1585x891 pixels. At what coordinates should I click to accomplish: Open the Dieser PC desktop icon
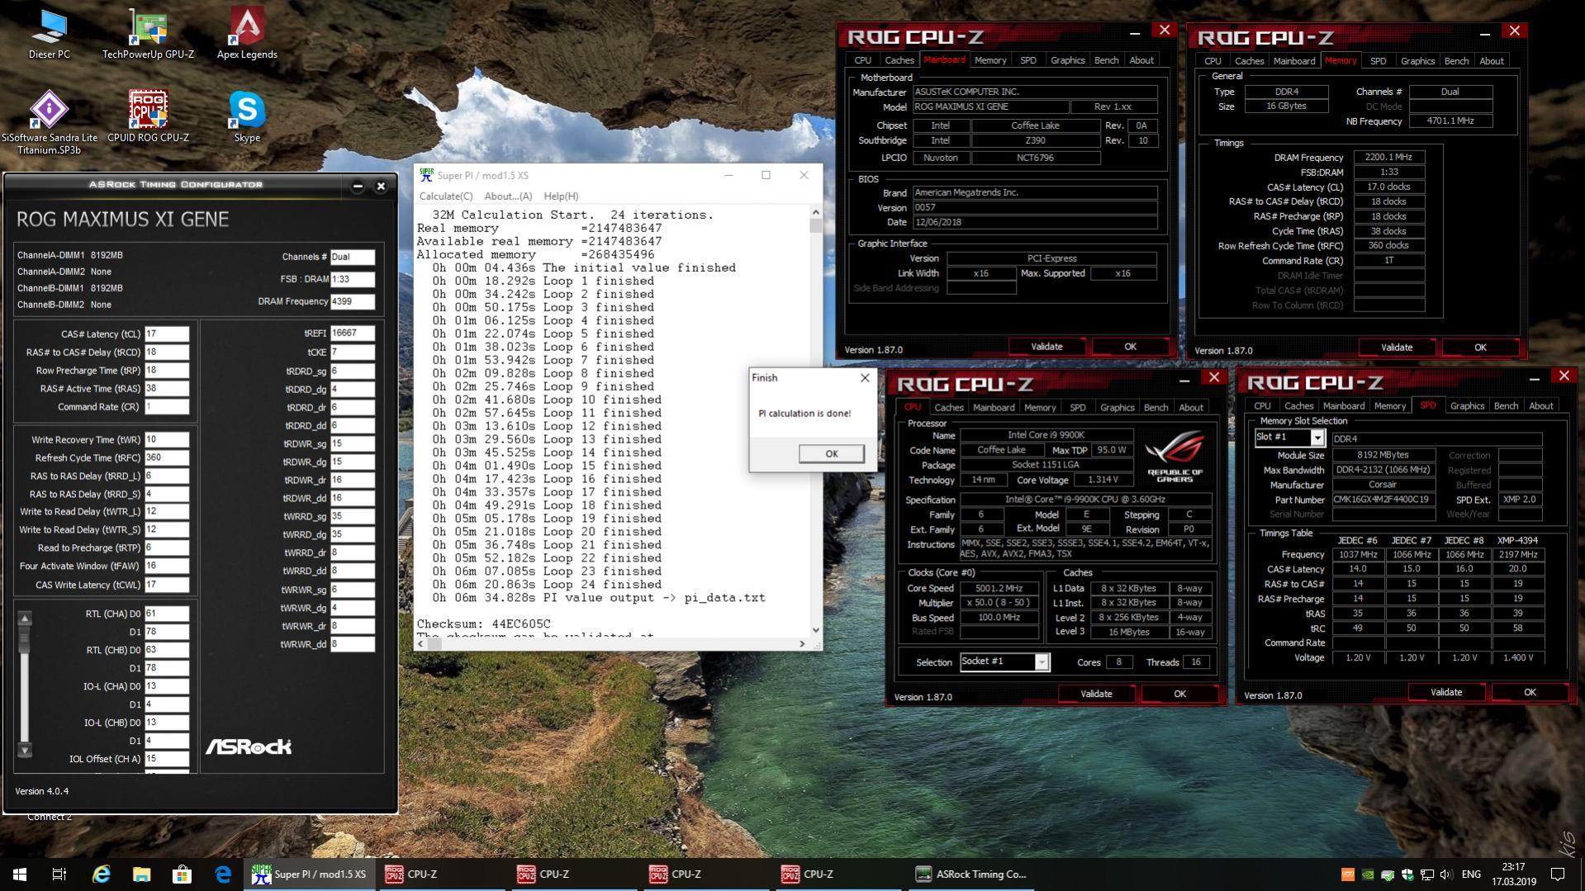(x=49, y=34)
